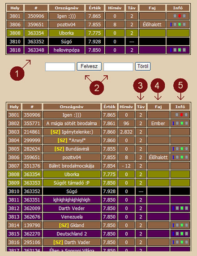The width and height of the screenshot is (197, 256).
Task: Click the Uborka entry in the top table
Action: [66, 33]
